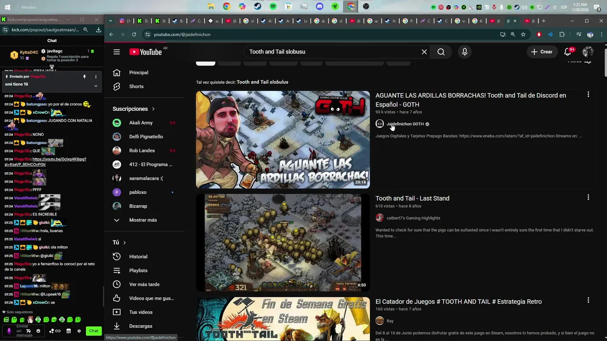Click suggested search Tooth and Tail slobulus
607x341 pixels.
pos(262,82)
